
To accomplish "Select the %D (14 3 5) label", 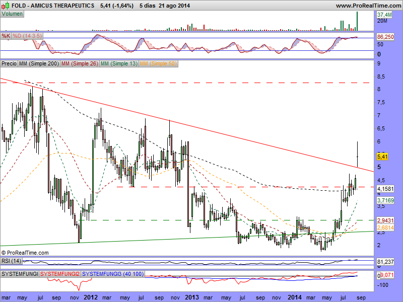I will pos(27,36).
